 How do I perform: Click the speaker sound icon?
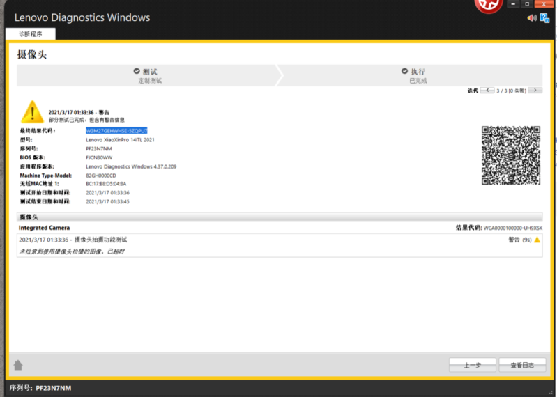(x=532, y=17)
